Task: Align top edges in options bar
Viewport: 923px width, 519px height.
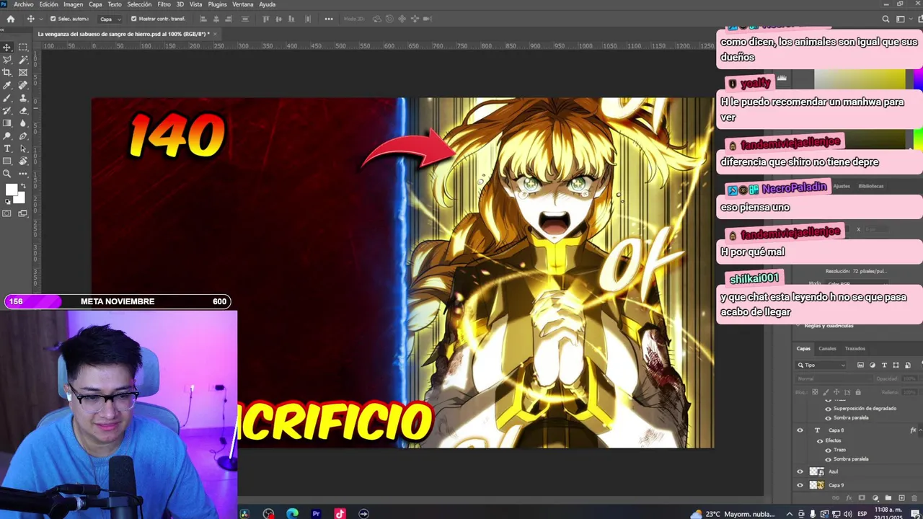Action: [x=266, y=19]
